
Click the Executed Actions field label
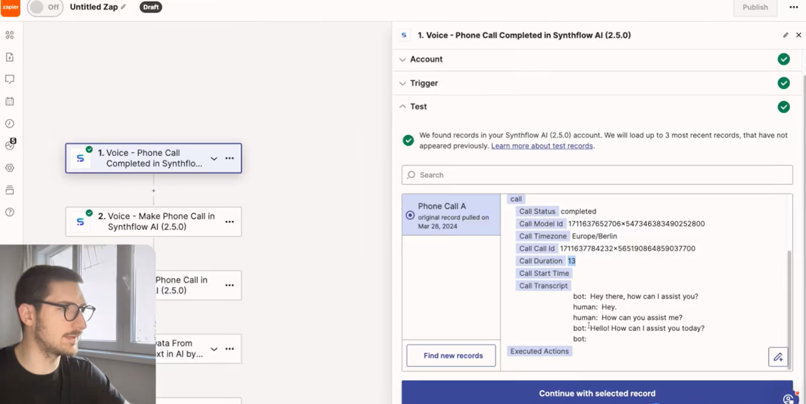[540, 352]
